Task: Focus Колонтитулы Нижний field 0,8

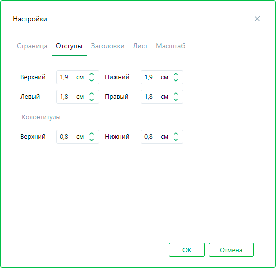Action: [162, 137]
